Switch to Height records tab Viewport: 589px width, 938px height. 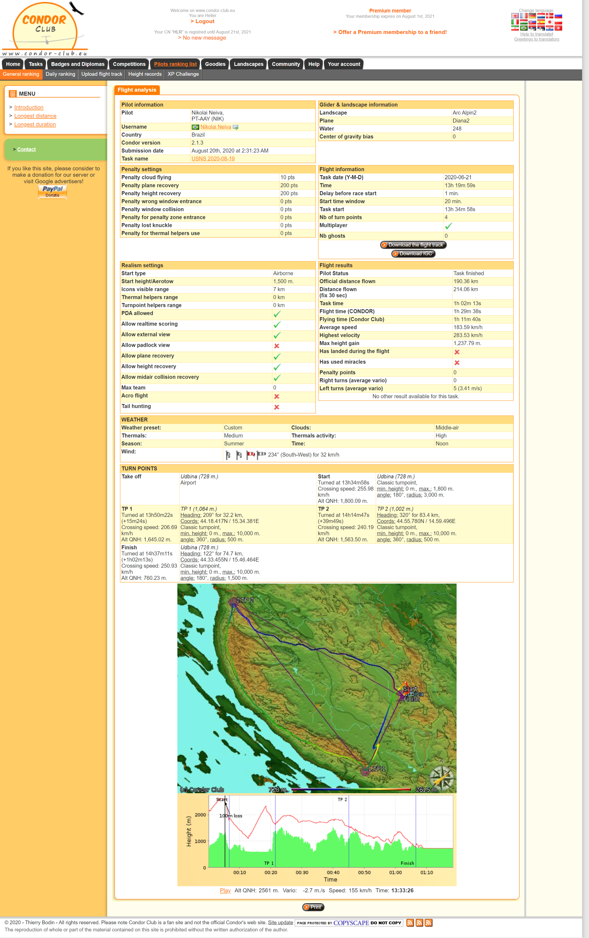pyautogui.click(x=144, y=74)
